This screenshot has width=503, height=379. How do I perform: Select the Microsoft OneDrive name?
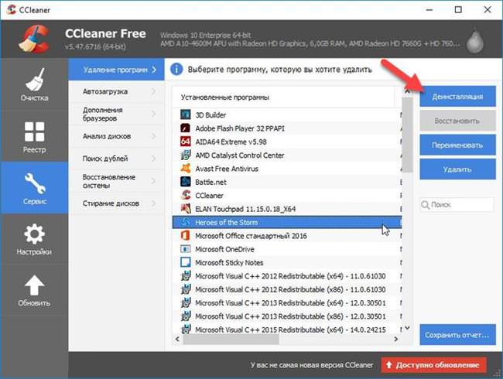point(224,249)
